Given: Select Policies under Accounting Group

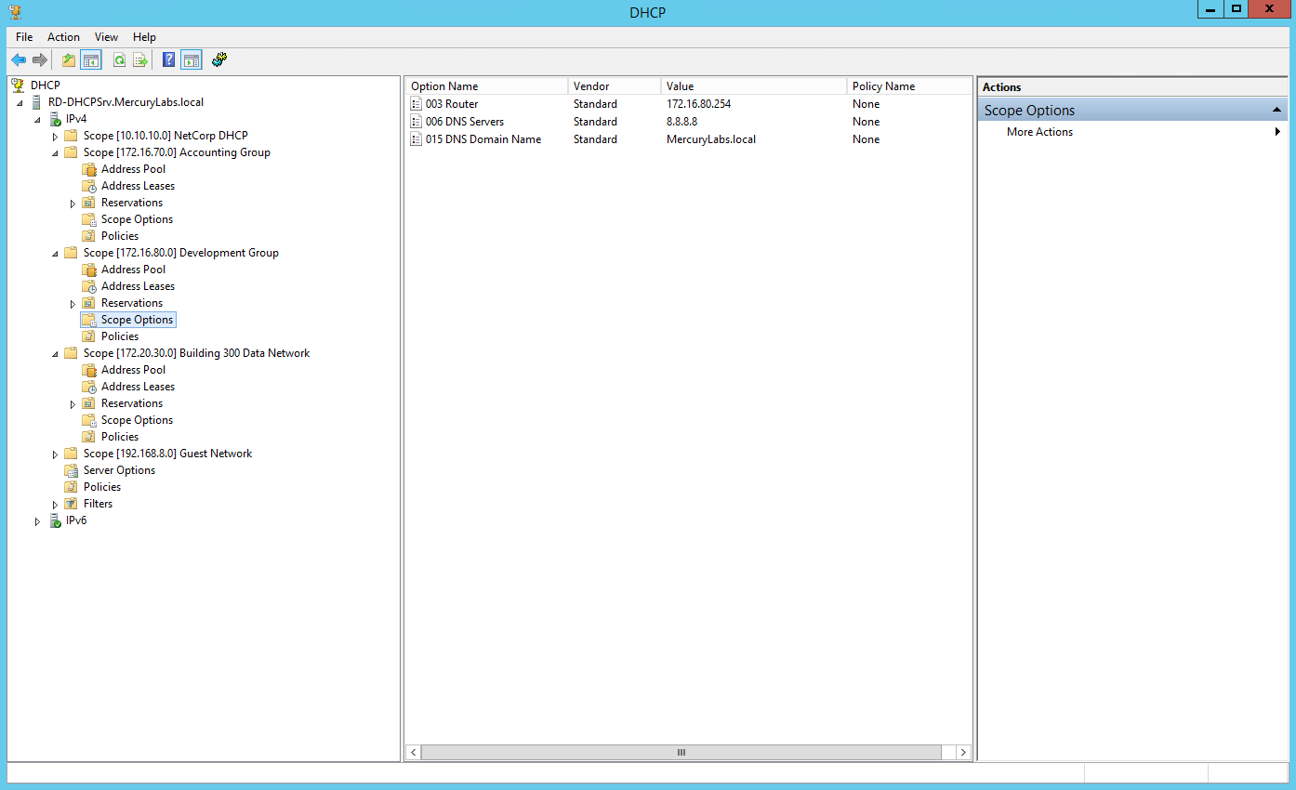Looking at the screenshot, I should 120,236.
